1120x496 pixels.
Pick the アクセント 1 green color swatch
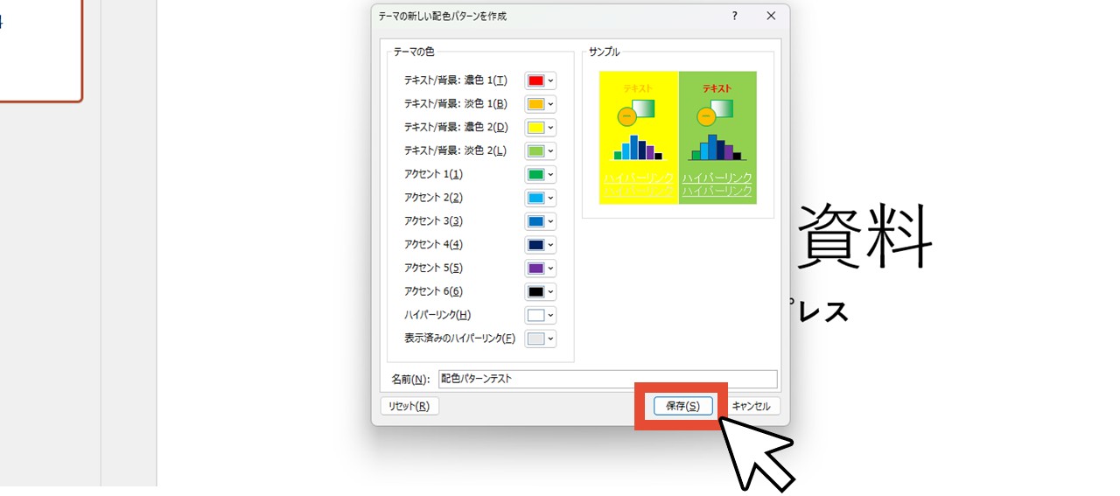point(540,175)
